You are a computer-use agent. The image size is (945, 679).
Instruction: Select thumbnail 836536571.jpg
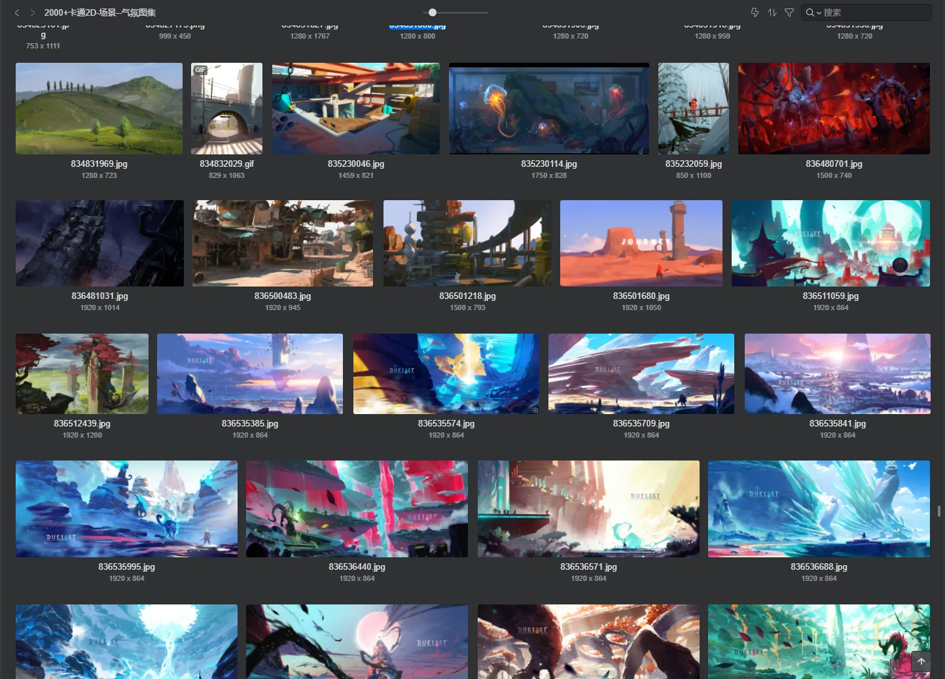588,509
